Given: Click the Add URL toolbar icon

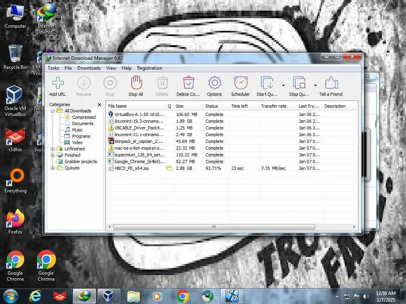Looking at the screenshot, I should (58, 83).
